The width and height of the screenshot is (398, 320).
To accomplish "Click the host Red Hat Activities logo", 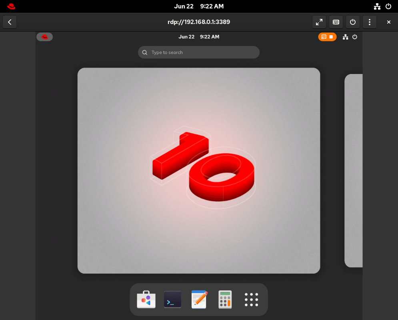I will 11,6.
